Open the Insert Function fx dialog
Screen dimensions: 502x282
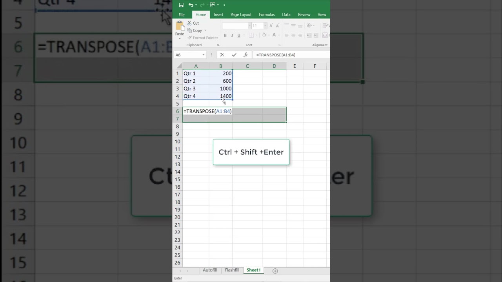tap(246, 55)
